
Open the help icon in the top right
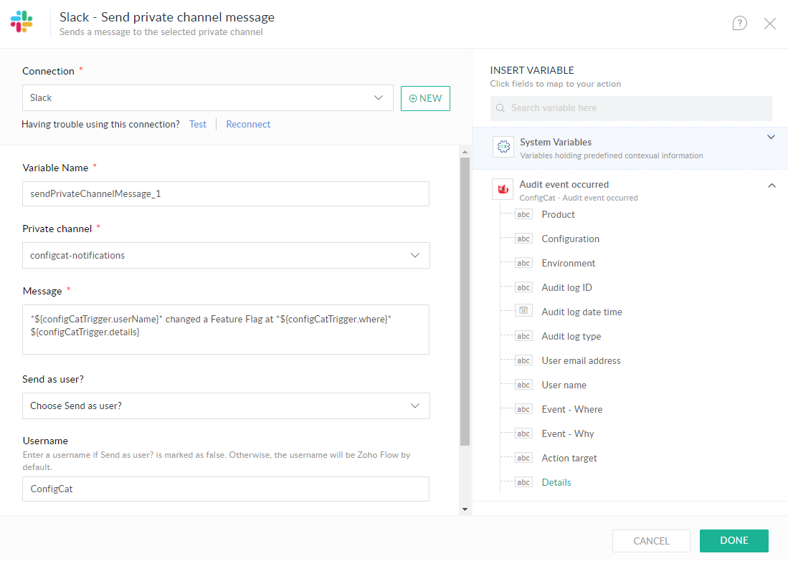tap(739, 23)
